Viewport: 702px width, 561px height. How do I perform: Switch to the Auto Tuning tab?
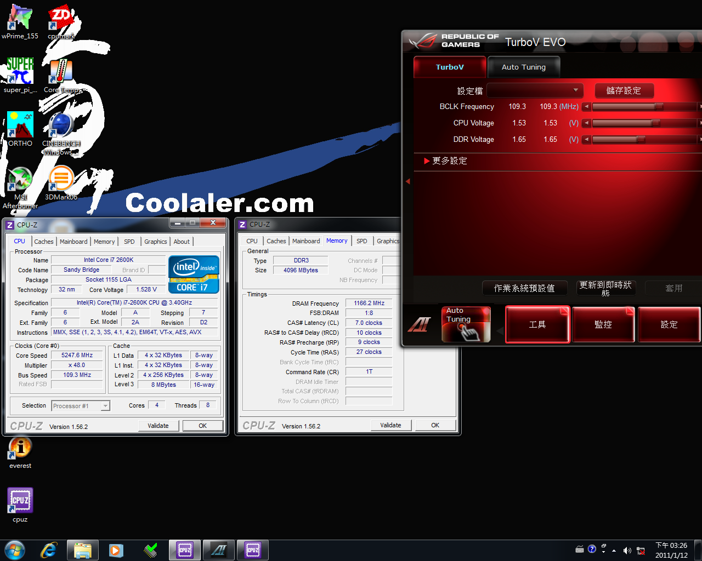524,67
